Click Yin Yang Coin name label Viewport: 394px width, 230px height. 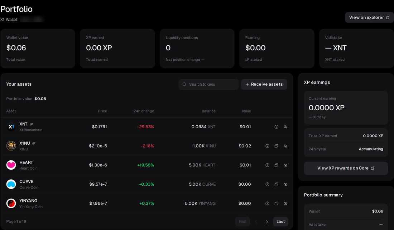31,207
